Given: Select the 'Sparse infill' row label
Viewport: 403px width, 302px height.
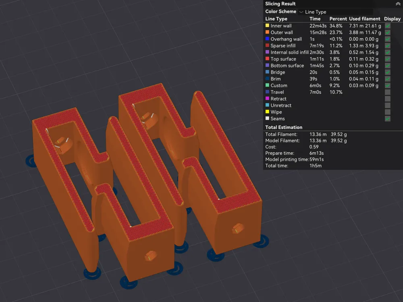Looking at the screenshot, I should coord(283,46).
